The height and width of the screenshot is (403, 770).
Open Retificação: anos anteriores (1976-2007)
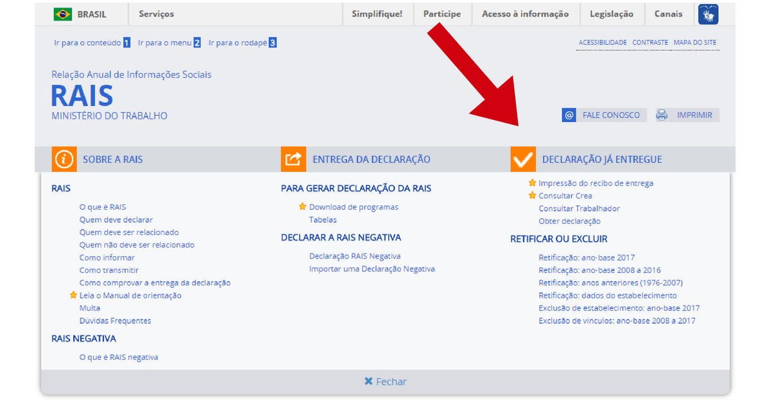[611, 283]
